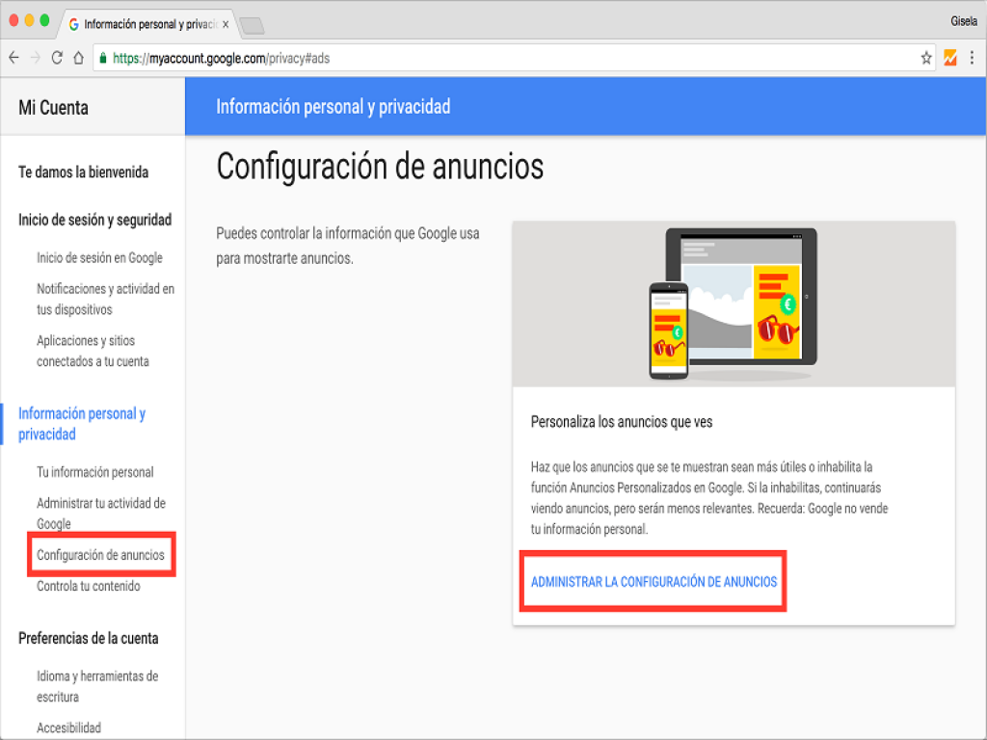
Task: Click Personaliza los anuncios que ves title
Action: [622, 422]
